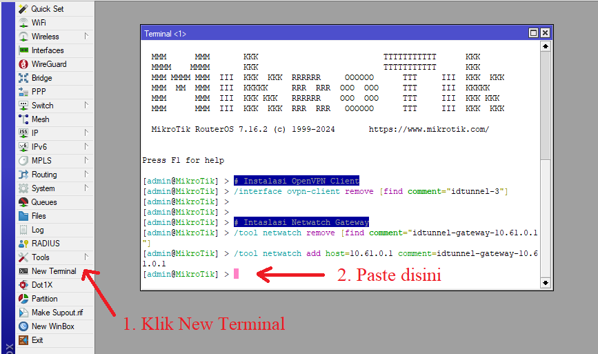Expand the Routing submenu arrow

pos(87,174)
